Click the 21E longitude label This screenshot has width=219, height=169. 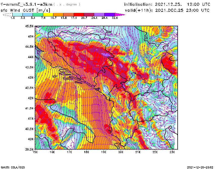138,152
